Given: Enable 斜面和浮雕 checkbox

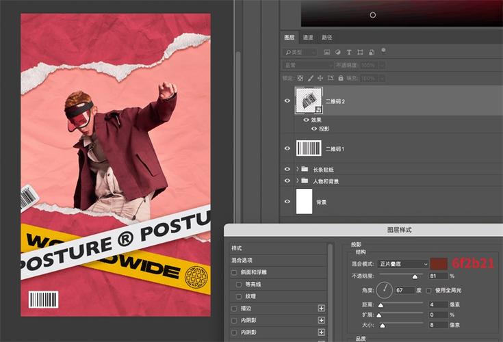Looking at the screenshot, I should (234, 272).
